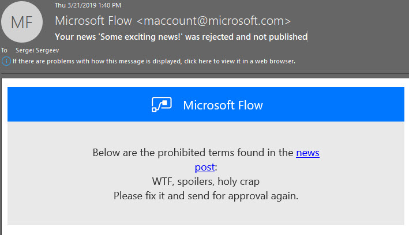This screenshot has width=409, height=235.
Task: Click the blue info icon in the message bar
Action: pos(6,61)
